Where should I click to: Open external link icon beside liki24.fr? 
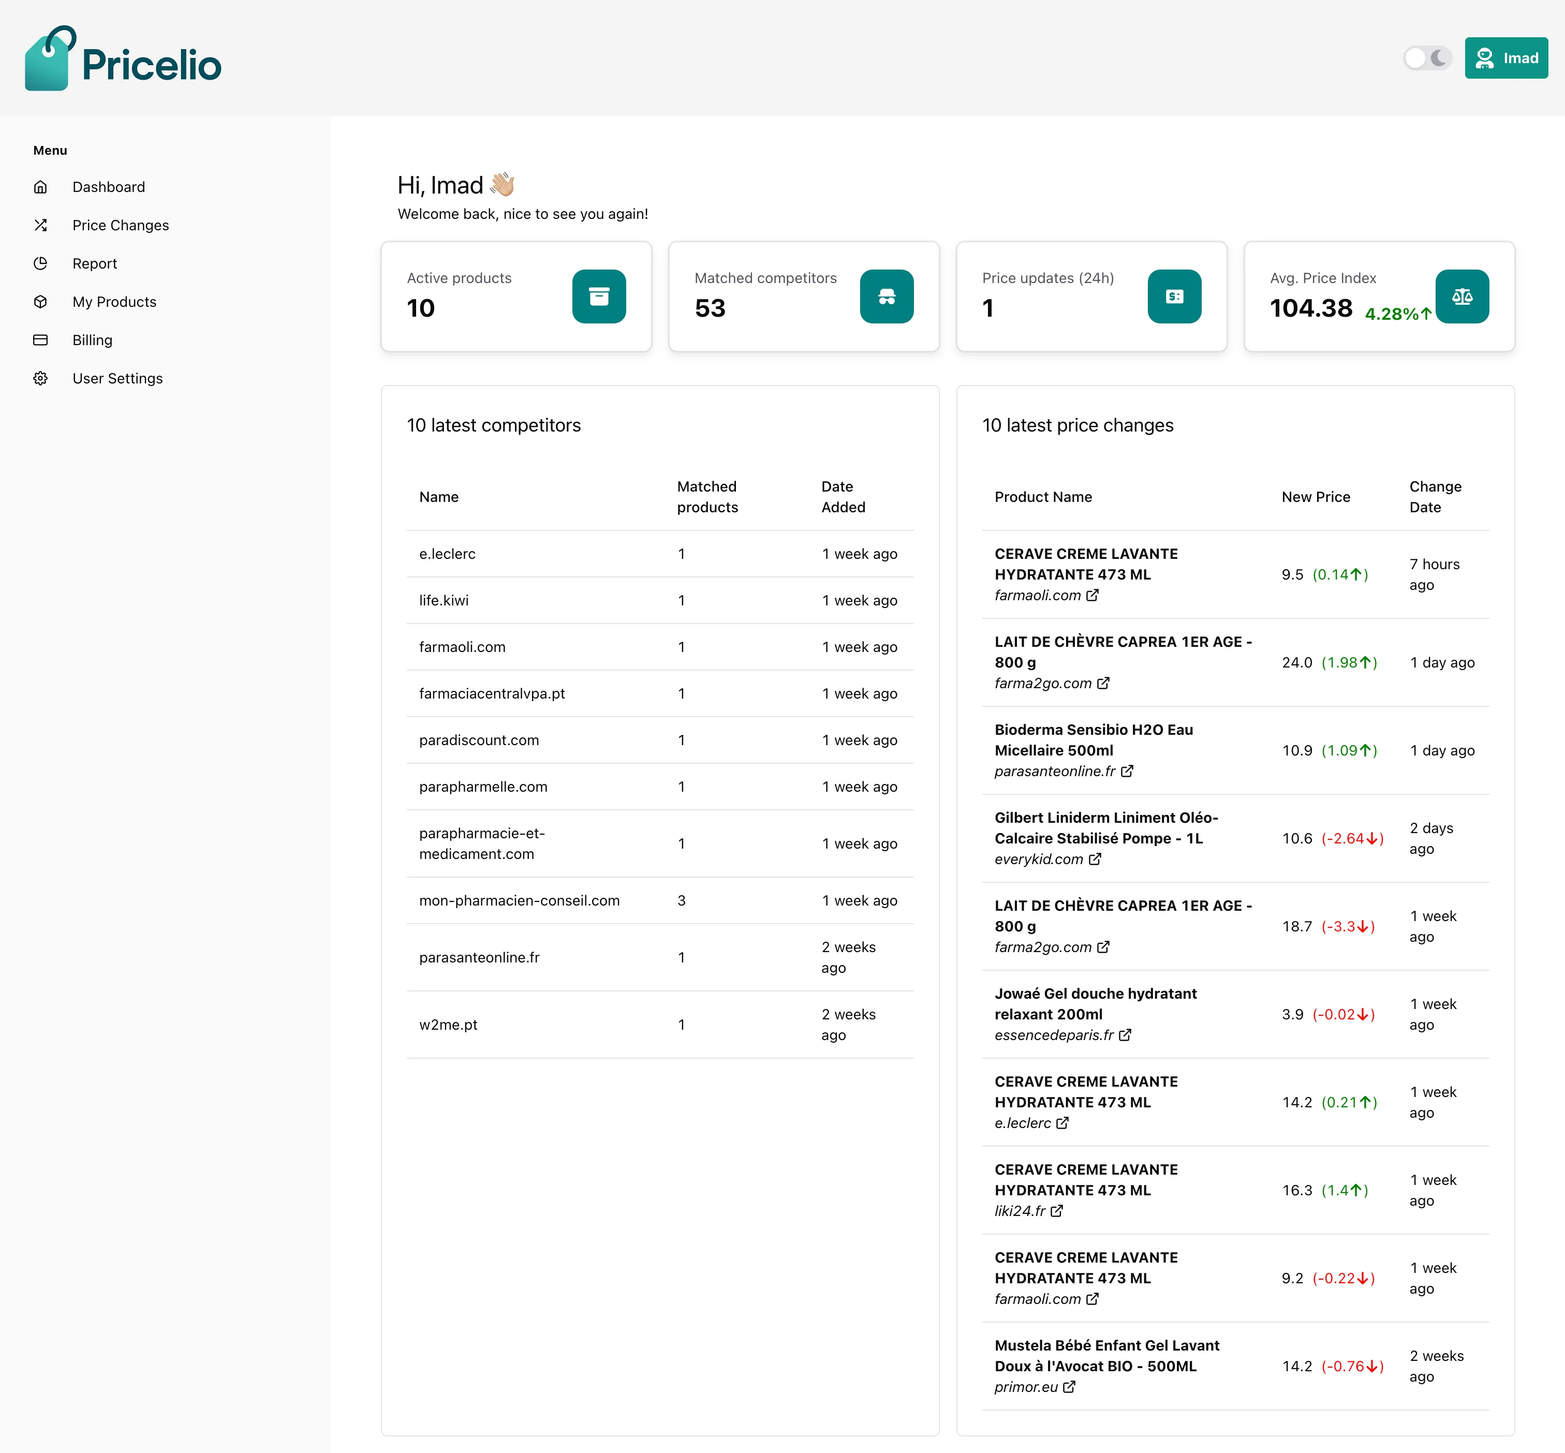(x=1057, y=1211)
